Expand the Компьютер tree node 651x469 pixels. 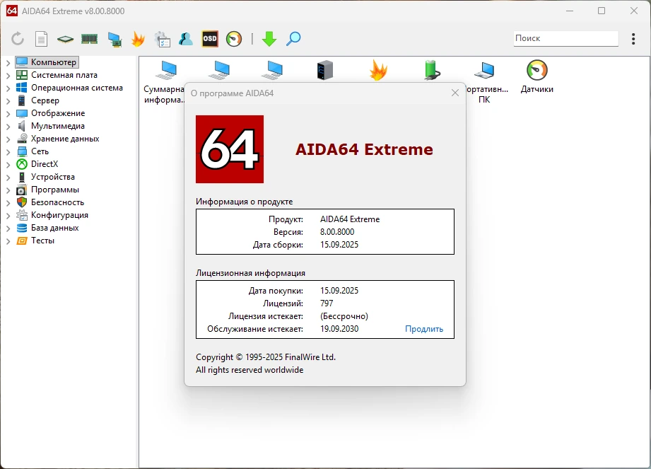(x=8, y=63)
